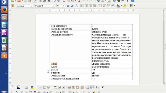The image size is (166, 93).
Task: Click the table cell 'Млекопитающие'
Action: [x=112, y=67]
